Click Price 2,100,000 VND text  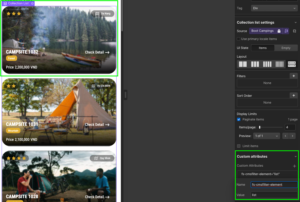click(x=22, y=140)
